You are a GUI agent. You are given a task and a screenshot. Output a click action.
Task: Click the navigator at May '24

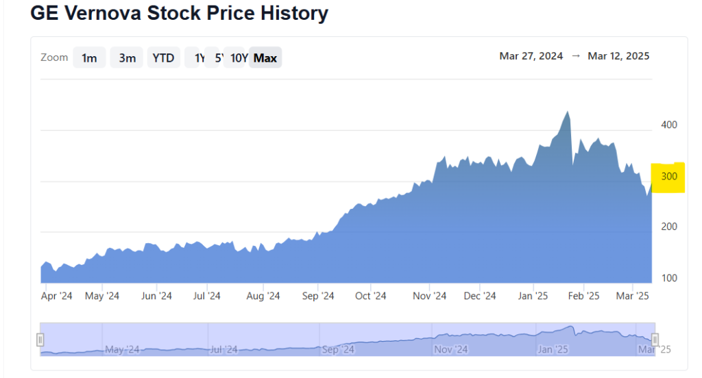[122, 349]
